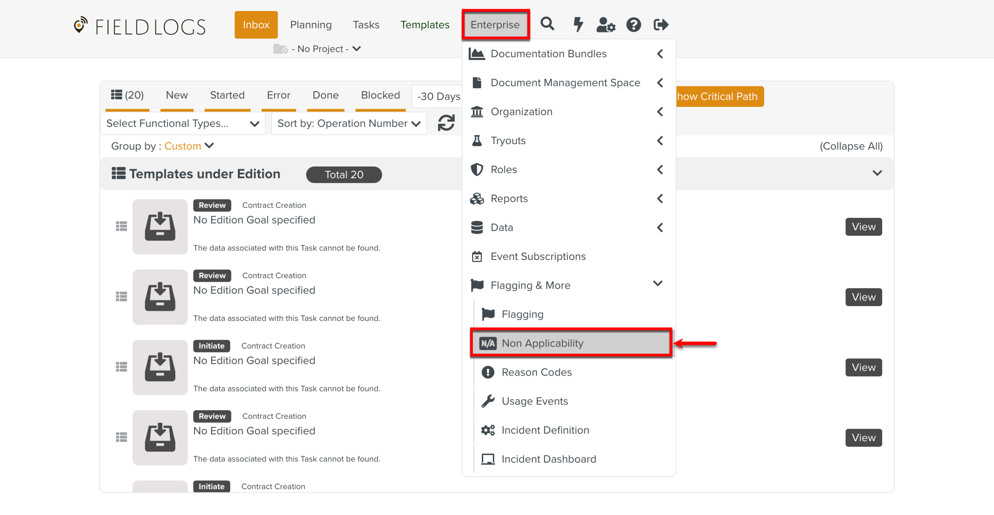994x515 pixels.
Task: Open the Select Functional Types dropdown
Action: 182,123
